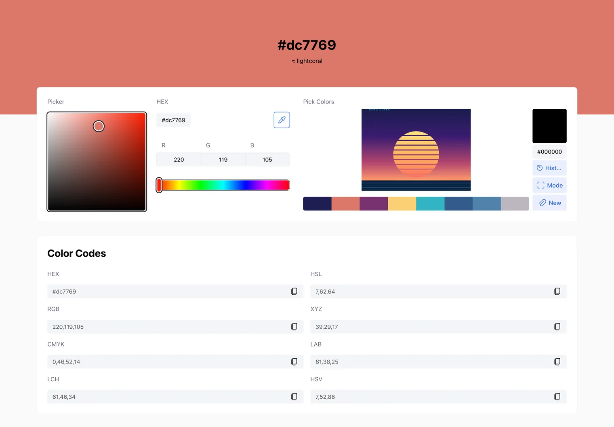614x427 pixels.
Task: Copy the XYZ 39,29,17 value
Action: pyautogui.click(x=557, y=327)
